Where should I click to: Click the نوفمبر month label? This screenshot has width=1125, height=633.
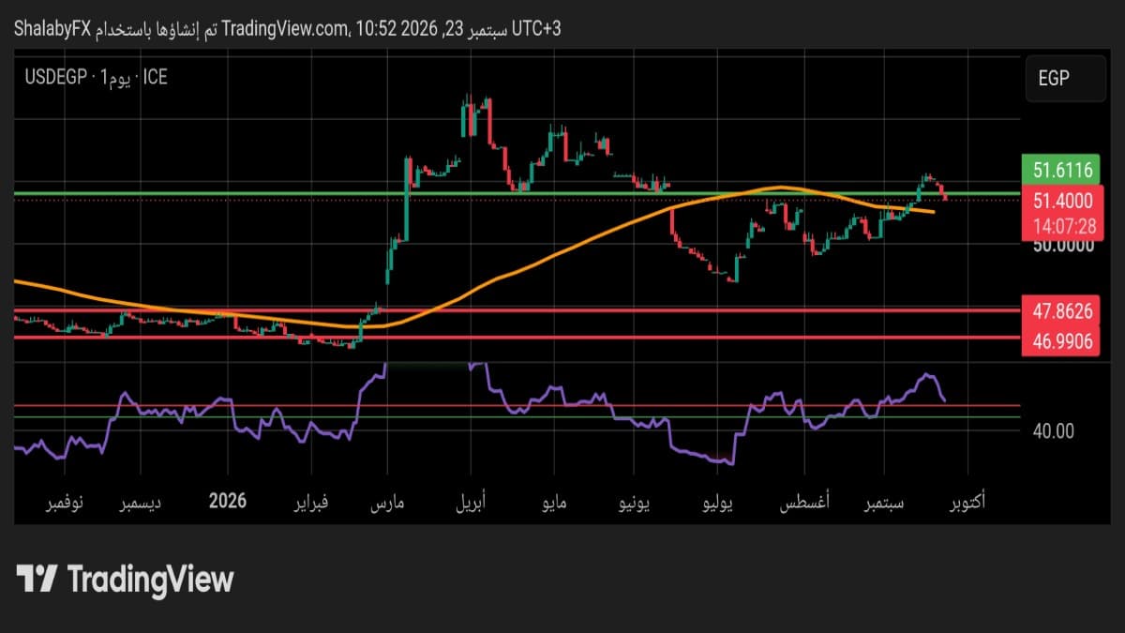64,504
